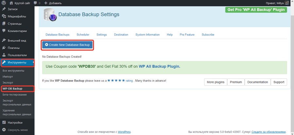Screen dimensions: 294x135
Task: Click the home icon next to Крутой сайт
Action: 11,3
